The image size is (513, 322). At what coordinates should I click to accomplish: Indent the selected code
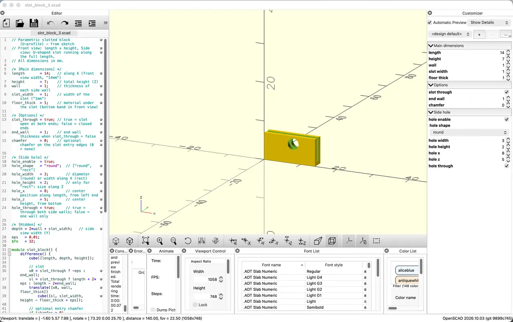[x=92, y=23]
